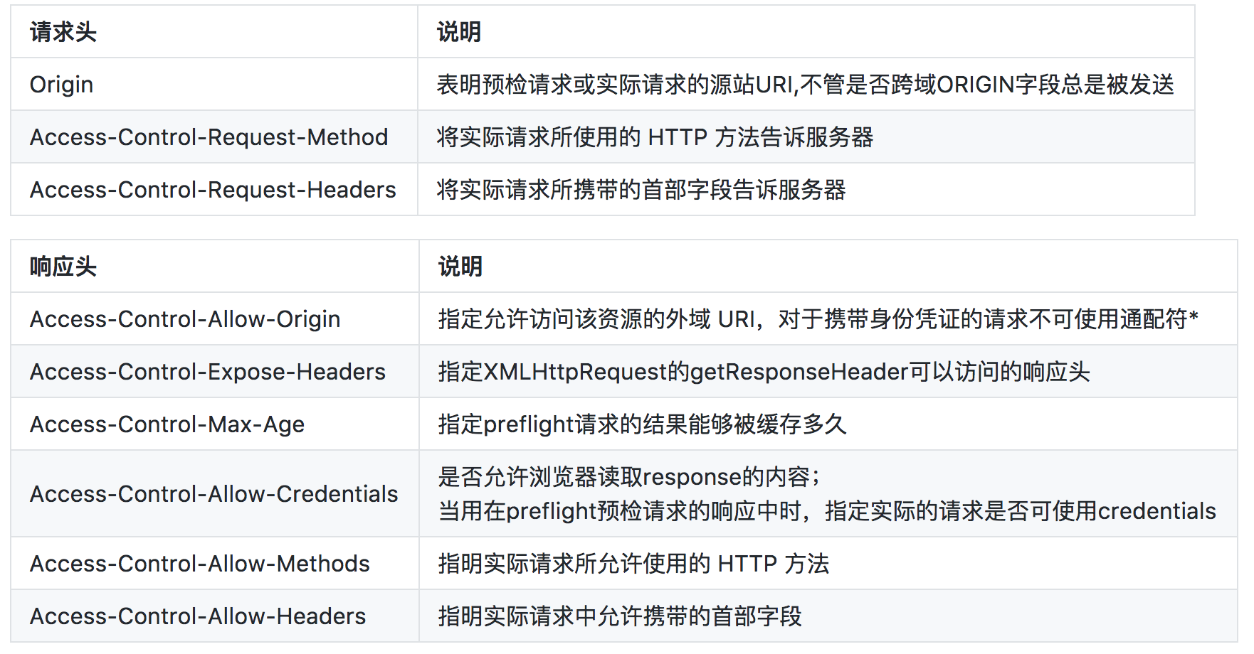The width and height of the screenshot is (1254, 654).
Task: Select the Access-Control-Max-Age cell
Action: (x=167, y=424)
